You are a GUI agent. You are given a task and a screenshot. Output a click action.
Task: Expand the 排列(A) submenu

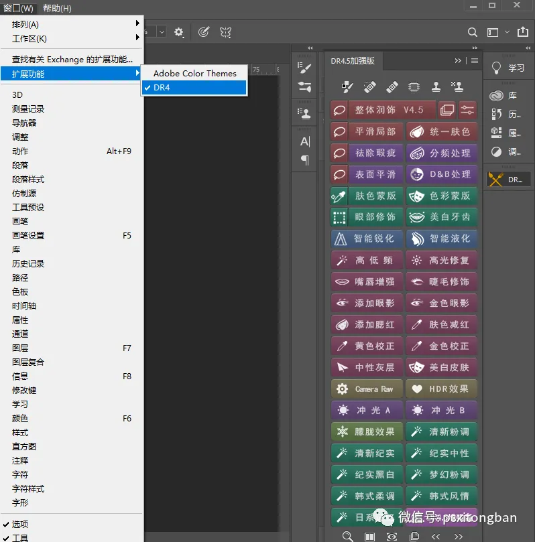click(72, 24)
